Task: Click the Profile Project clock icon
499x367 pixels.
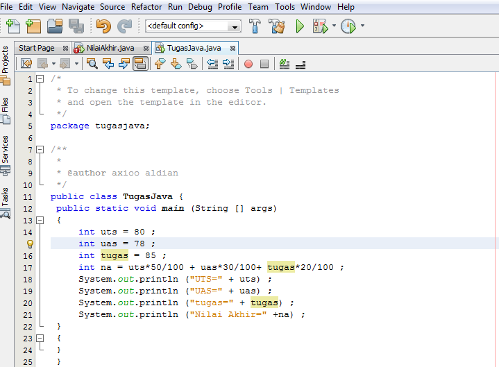Action: [348, 26]
